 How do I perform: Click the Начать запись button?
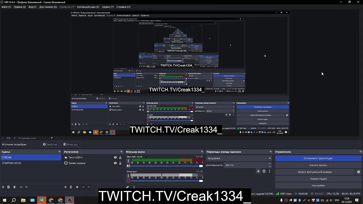[x=318, y=165]
